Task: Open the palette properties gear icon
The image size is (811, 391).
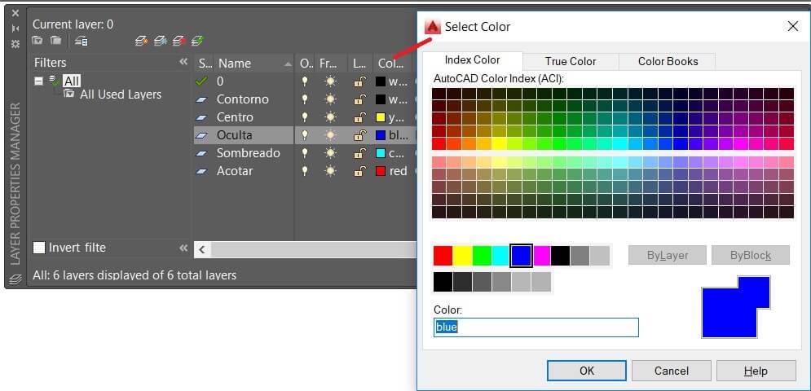Action: pos(15,44)
